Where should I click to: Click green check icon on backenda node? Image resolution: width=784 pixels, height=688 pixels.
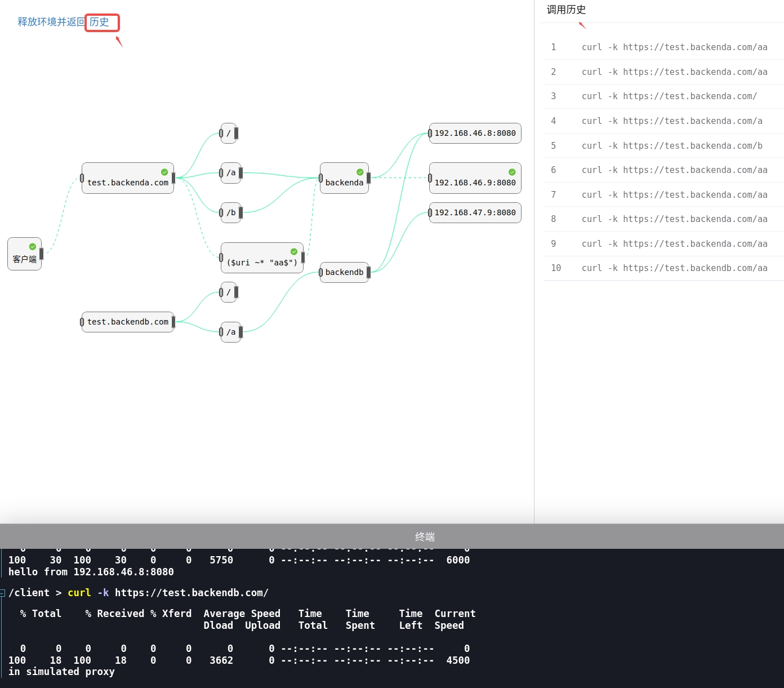click(360, 172)
